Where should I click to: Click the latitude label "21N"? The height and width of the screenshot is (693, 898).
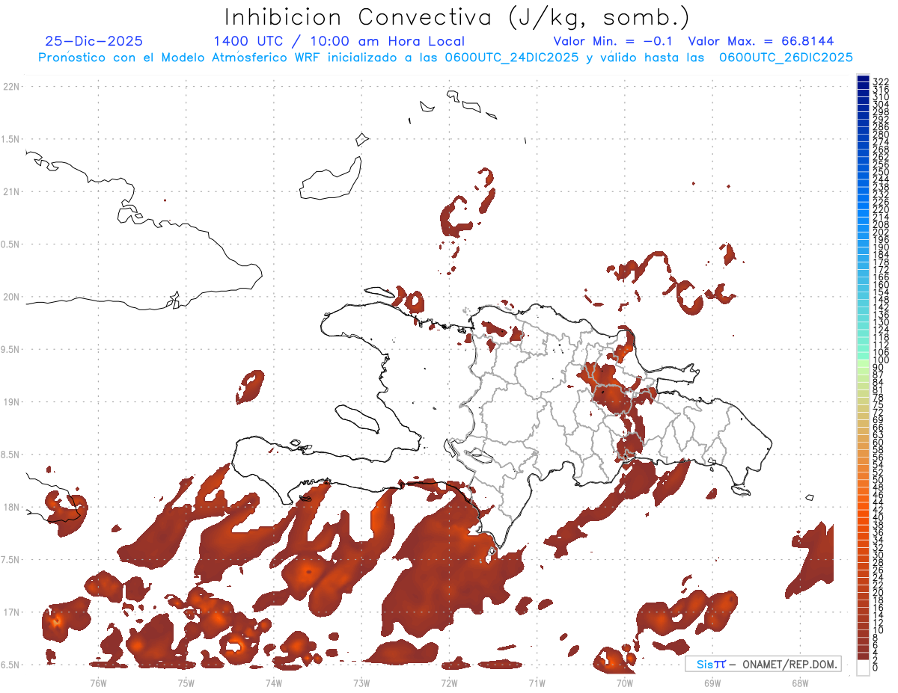[x=12, y=191]
